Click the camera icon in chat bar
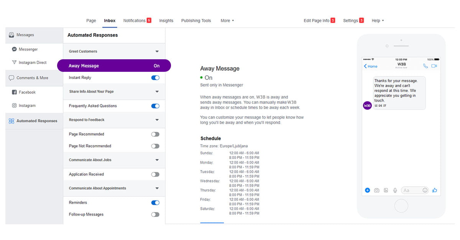This screenshot has width=460, height=240. pos(376,190)
